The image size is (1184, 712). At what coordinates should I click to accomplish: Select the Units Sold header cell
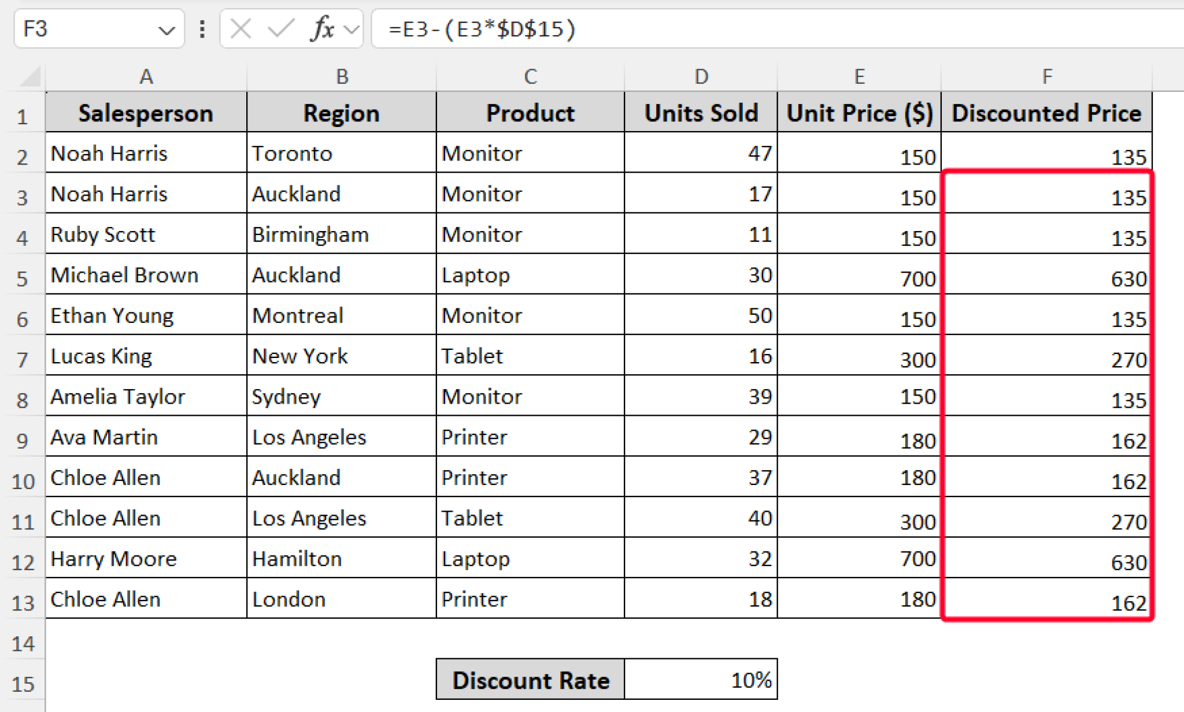(700, 113)
